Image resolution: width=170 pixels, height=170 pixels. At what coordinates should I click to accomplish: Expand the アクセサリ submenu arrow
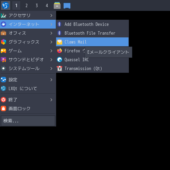click(51, 15)
